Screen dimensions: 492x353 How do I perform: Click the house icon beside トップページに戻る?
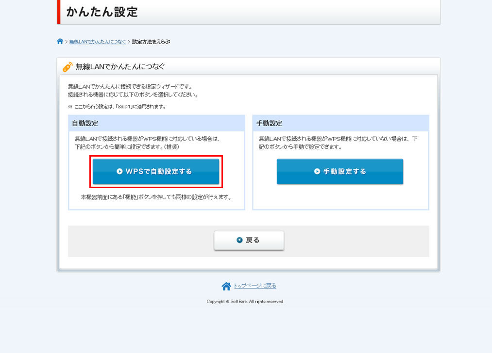[226, 286]
